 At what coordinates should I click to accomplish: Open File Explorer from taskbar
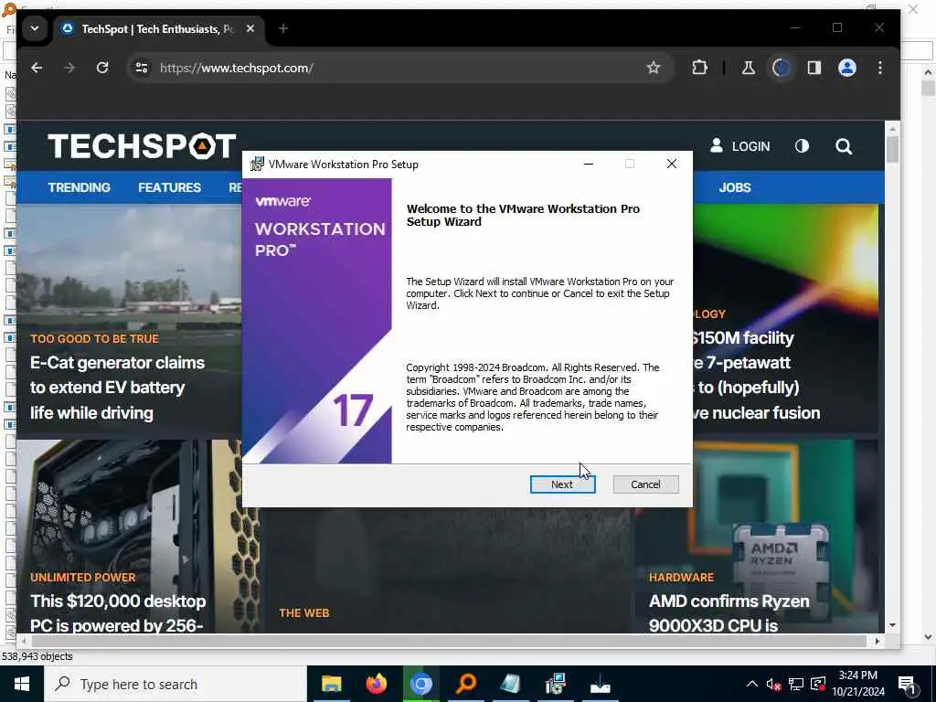pos(331,684)
